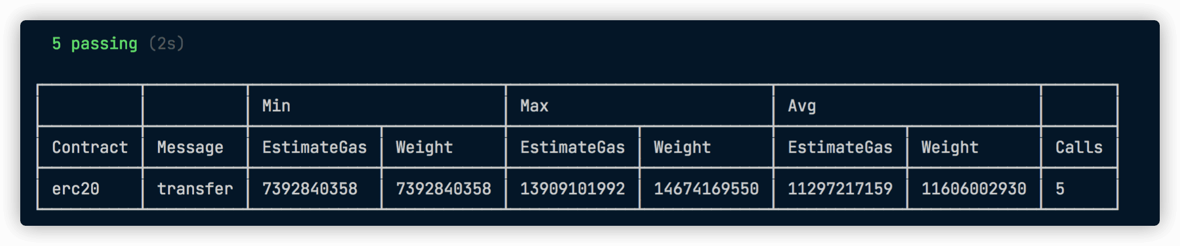Click the value 11297217159

[x=840, y=189]
